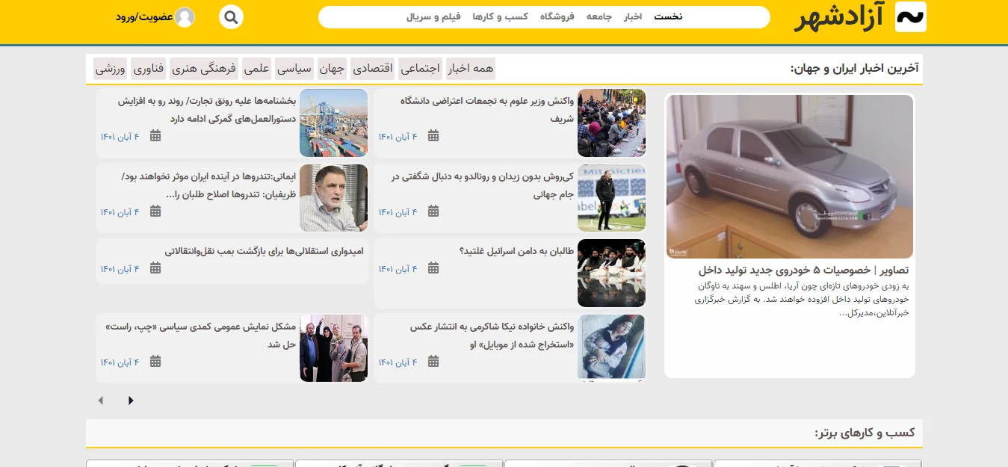Open the اخبار menu item

633,16
